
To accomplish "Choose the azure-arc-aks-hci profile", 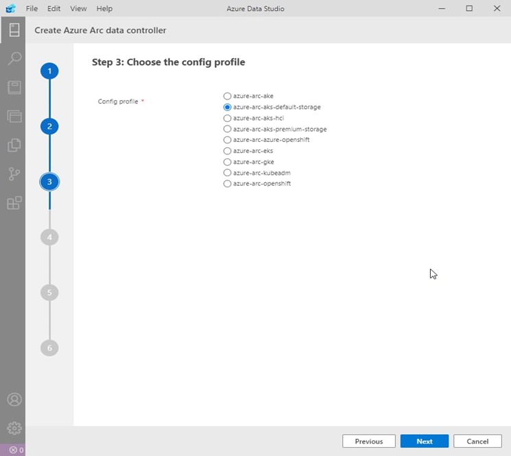I will [227, 118].
